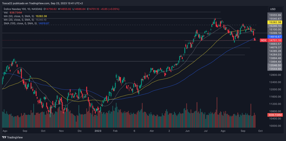Click the red NDX symbol tag
The image size is (286, 141).
click(263, 40)
